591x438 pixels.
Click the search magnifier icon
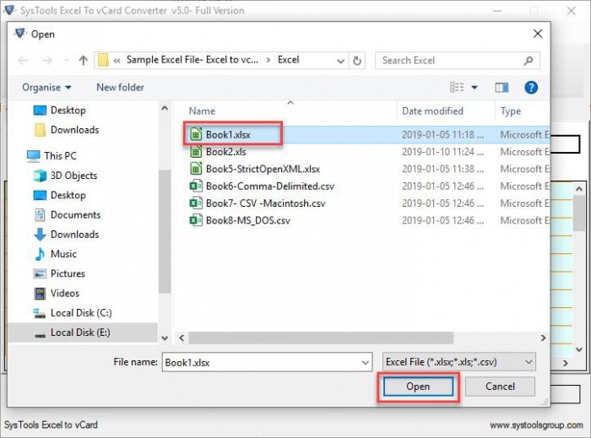coord(529,60)
